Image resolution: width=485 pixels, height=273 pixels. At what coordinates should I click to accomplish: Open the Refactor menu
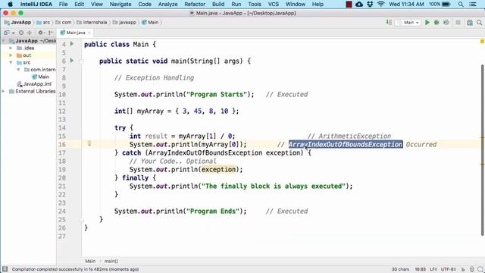click(195, 5)
